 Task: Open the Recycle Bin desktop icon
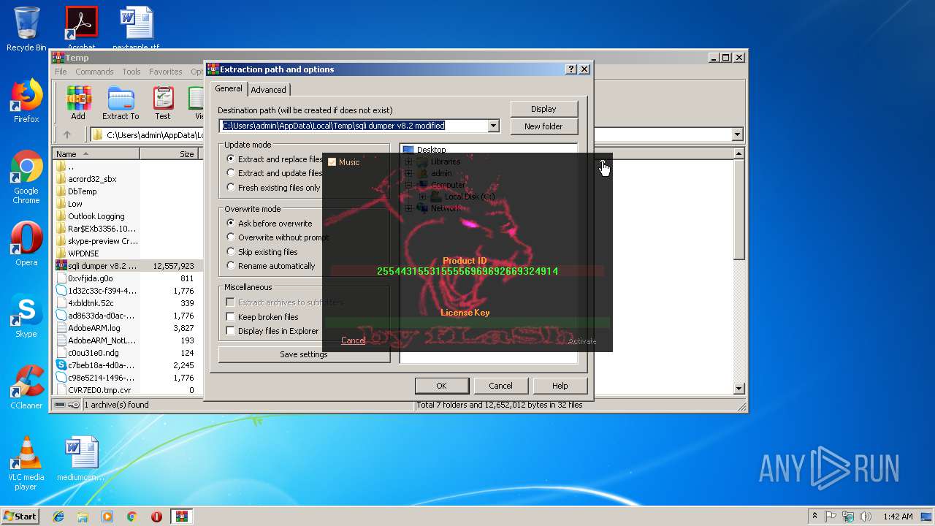[26, 29]
